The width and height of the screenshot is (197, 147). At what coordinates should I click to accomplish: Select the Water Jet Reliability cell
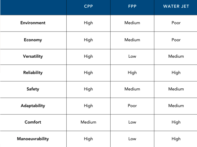tap(176, 73)
